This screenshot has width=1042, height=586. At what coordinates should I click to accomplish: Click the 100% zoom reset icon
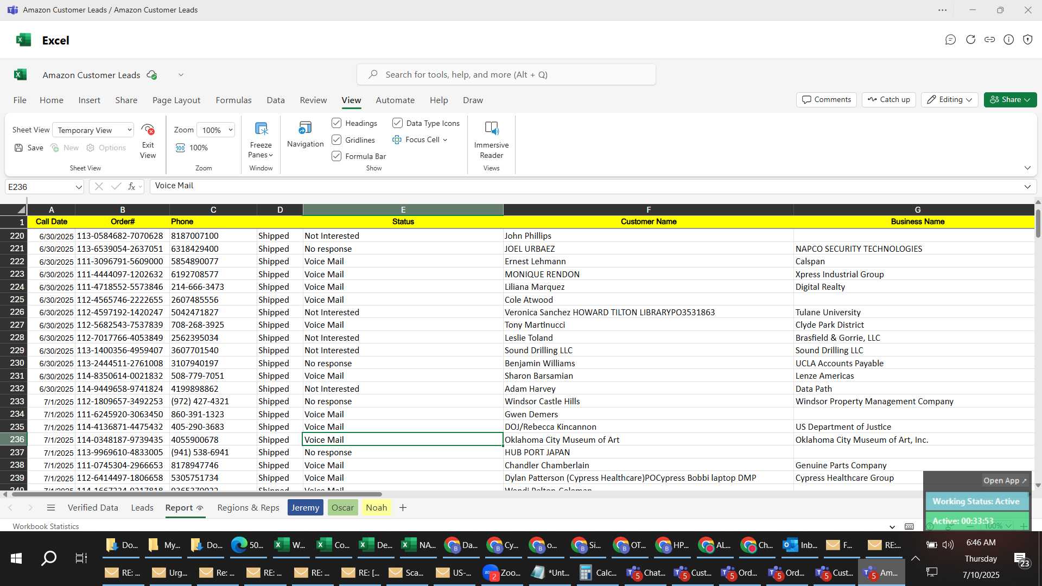180,148
